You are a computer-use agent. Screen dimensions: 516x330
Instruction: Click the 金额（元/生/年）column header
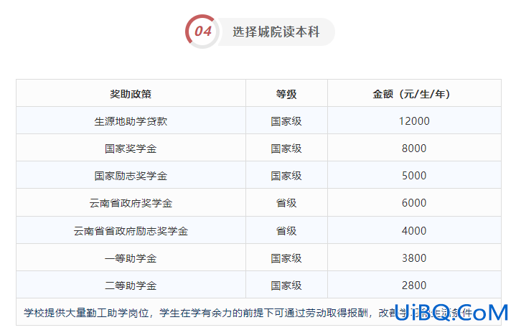click(x=414, y=94)
